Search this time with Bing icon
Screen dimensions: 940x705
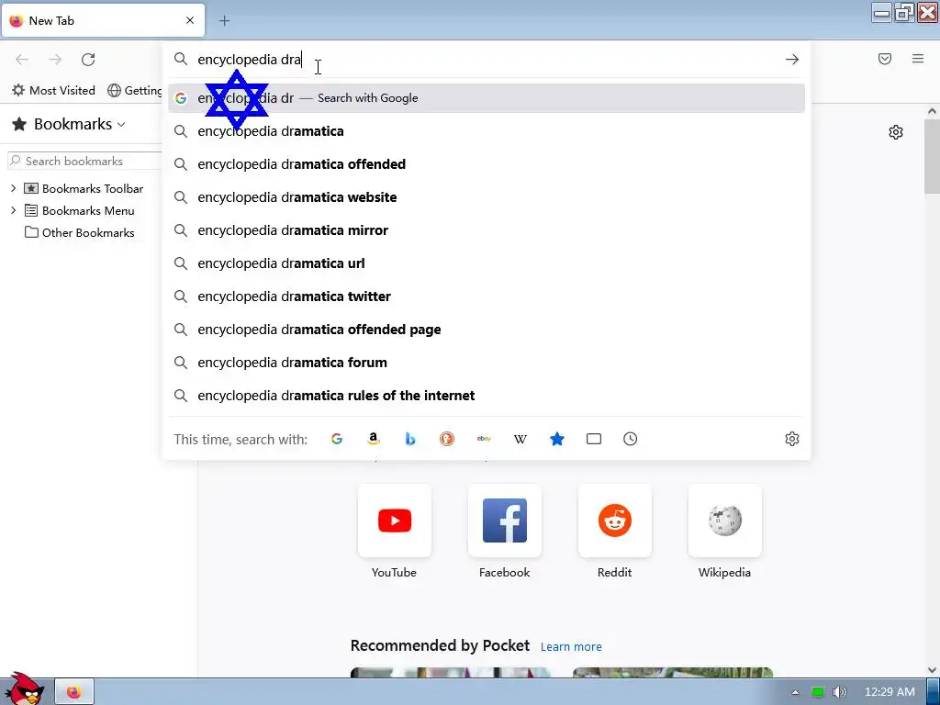[x=410, y=439]
